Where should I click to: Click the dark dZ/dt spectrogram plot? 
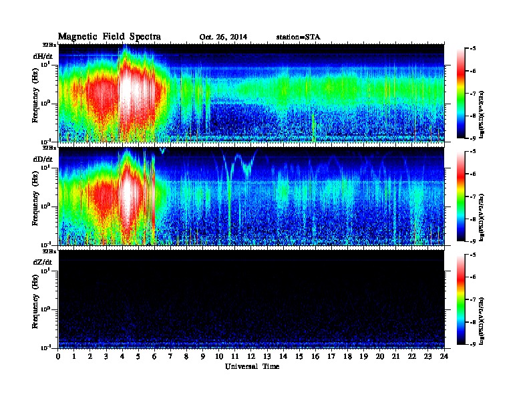(x=251, y=299)
